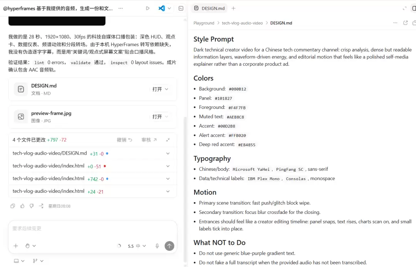This screenshot has width=416, height=267.
Task: Open the dropdown next to the VS Code icon
Action: (x=169, y=8)
